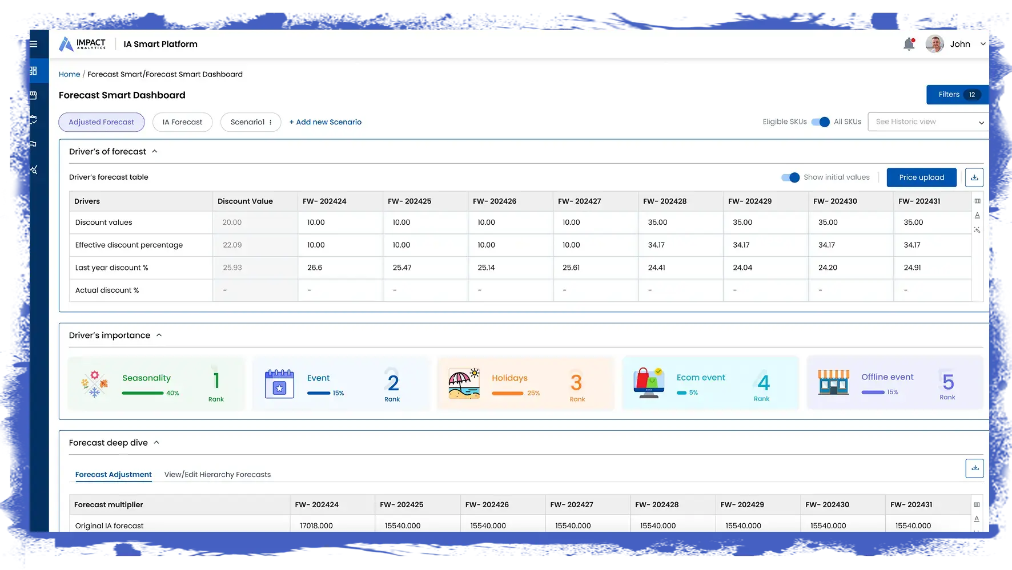Click the Actual discount % row label
This screenshot has height=570, width=1012.
pos(107,290)
